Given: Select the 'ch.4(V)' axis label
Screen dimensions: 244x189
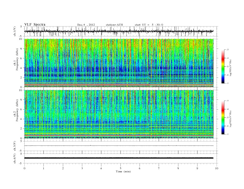Looking at the screenshot, I should tap(15, 158).
